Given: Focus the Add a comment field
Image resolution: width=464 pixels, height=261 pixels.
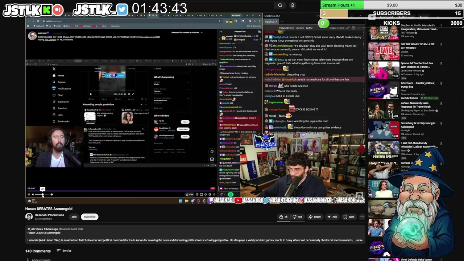Looking at the screenshot, I should pyautogui.click(x=41, y=260).
